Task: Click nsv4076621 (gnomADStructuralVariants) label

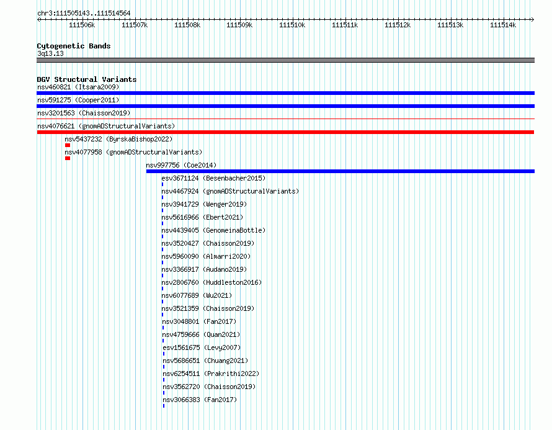Action: click(106, 126)
